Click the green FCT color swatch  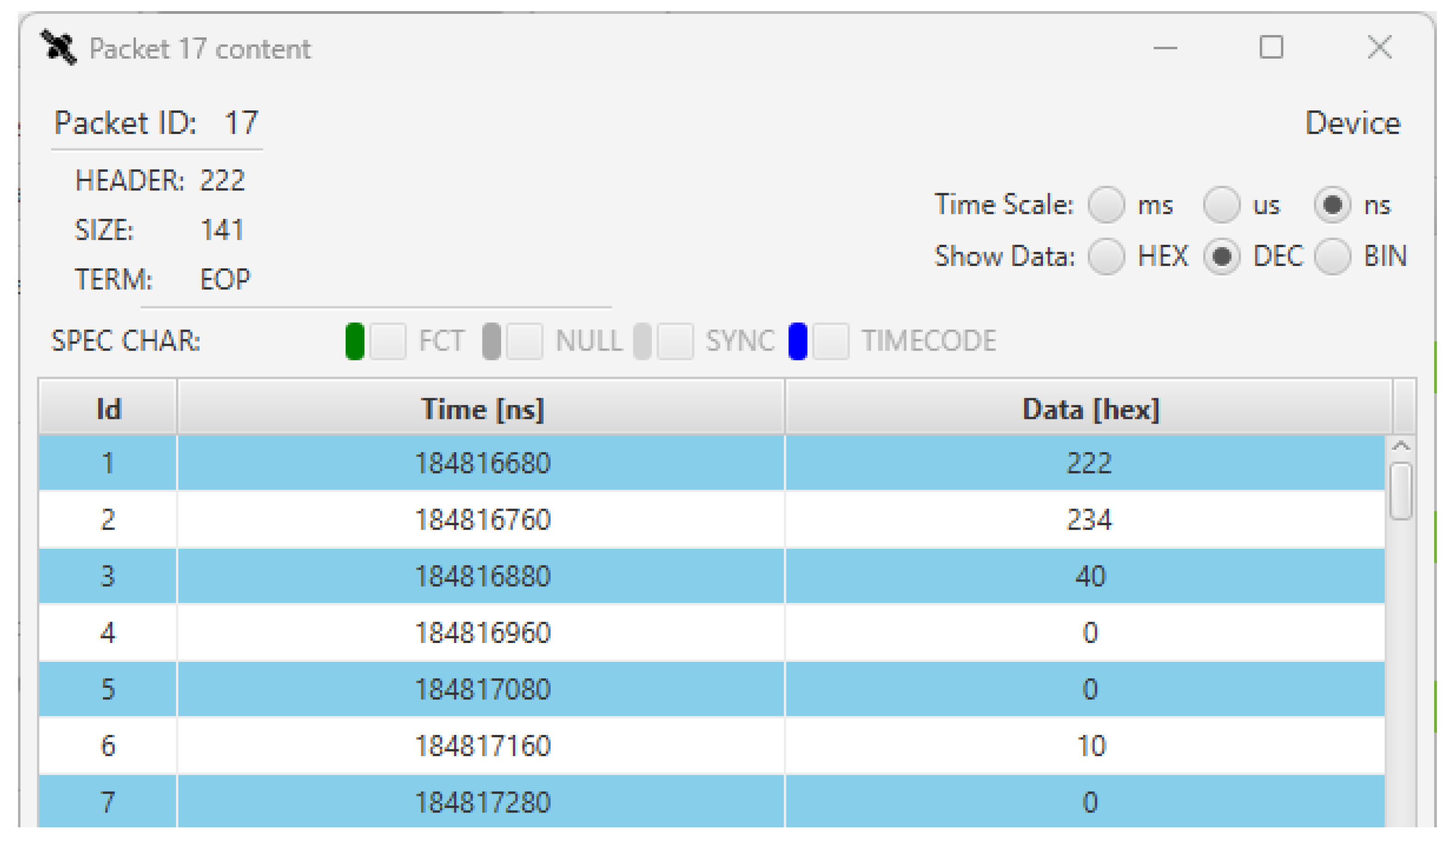coord(354,341)
